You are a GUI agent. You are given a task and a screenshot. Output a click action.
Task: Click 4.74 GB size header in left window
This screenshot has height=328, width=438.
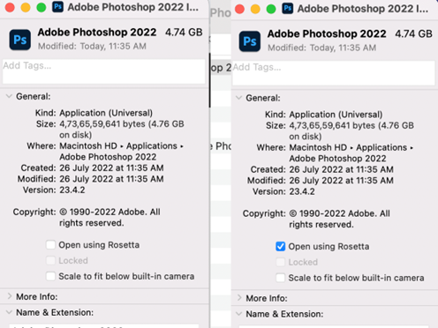(184, 32)
